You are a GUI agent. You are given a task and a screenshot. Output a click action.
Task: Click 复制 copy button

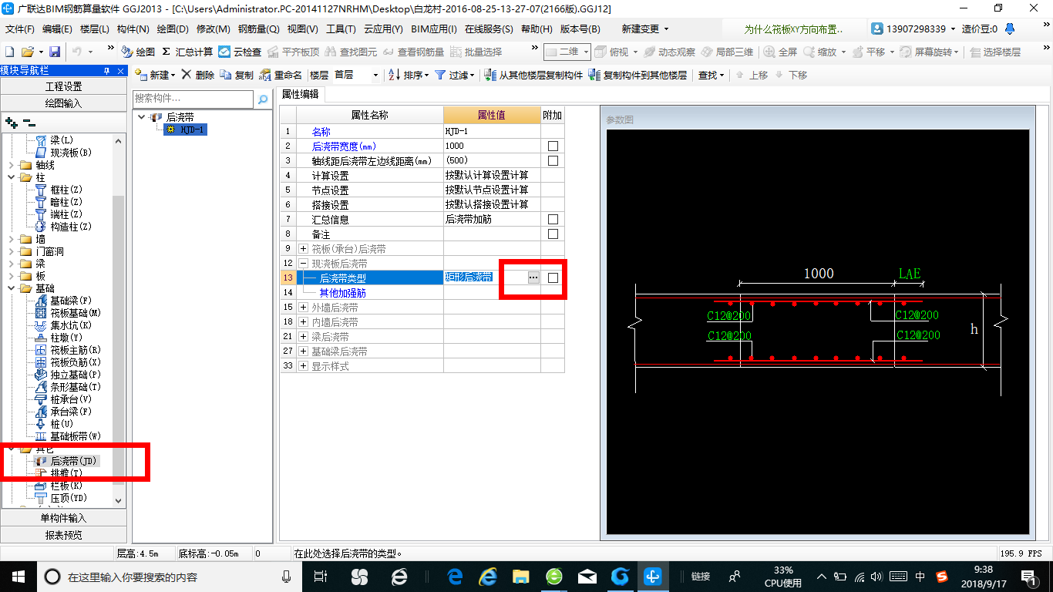[x=237, y=75]
